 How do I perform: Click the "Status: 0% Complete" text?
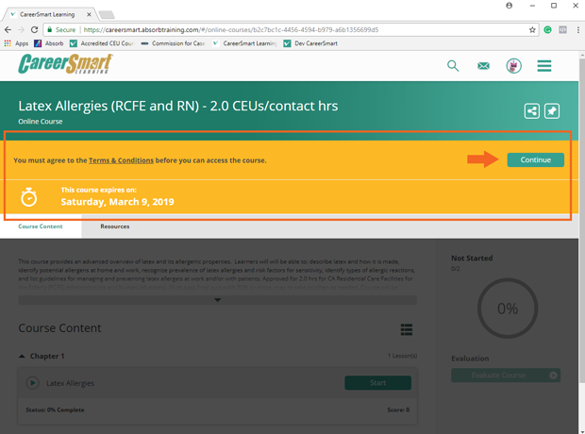pyautogui.click(x=55, y=410)
